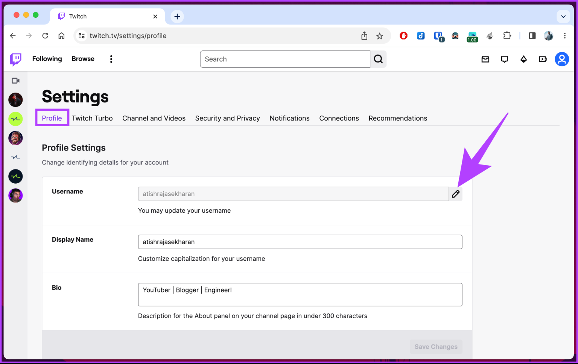Open the Bits gem icon

click(x=523, y=59)
